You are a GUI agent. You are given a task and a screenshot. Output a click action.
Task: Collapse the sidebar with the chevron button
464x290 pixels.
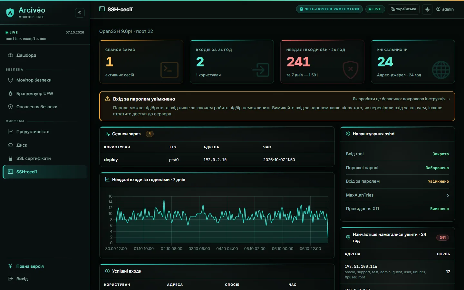click(x=80, y=13)
